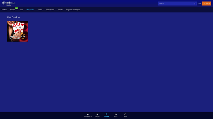Open Promotions via the home icon
213x119 pixels.
point(88,114)
